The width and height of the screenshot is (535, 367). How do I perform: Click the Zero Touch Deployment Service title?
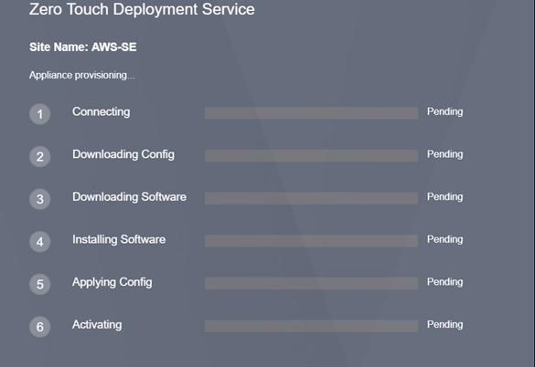(x=142, y=9)
